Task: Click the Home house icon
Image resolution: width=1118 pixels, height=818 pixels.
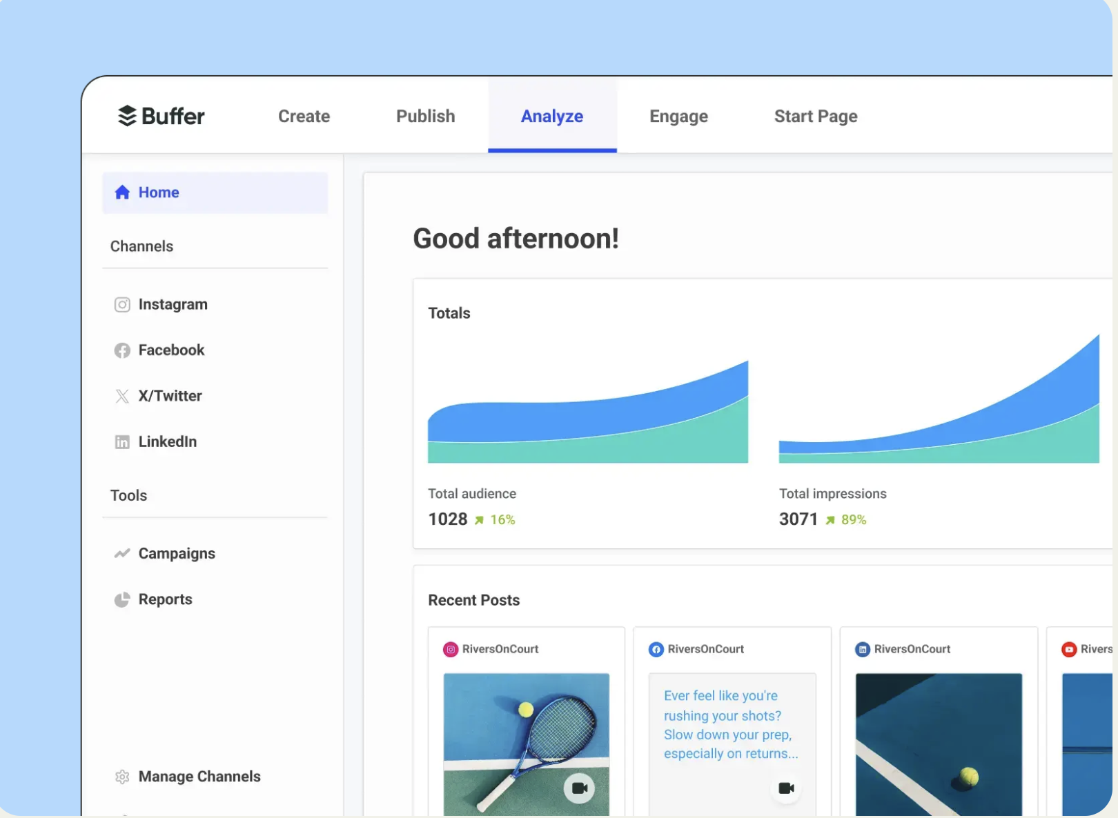Action: (x=122, y=192)
